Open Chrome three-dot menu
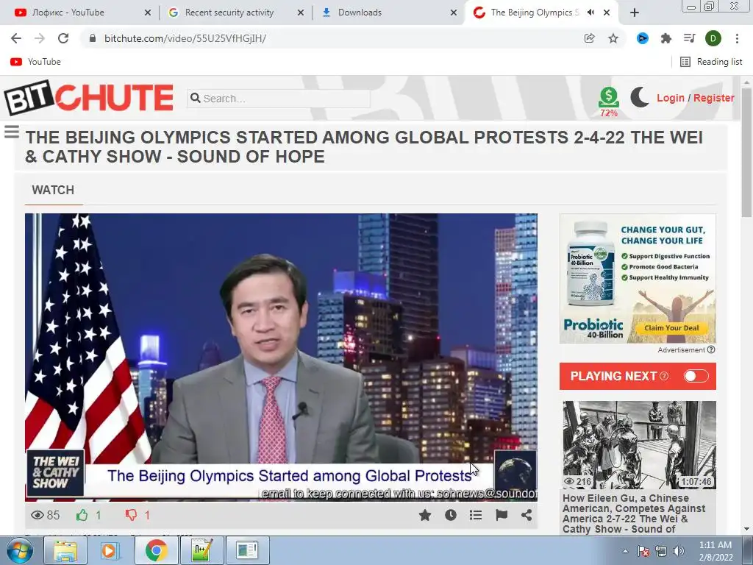The width and height of the screenshot is (753, 565). coord(737,38)
